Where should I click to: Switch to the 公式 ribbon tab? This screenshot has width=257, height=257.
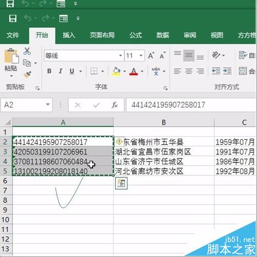point(136,35)
